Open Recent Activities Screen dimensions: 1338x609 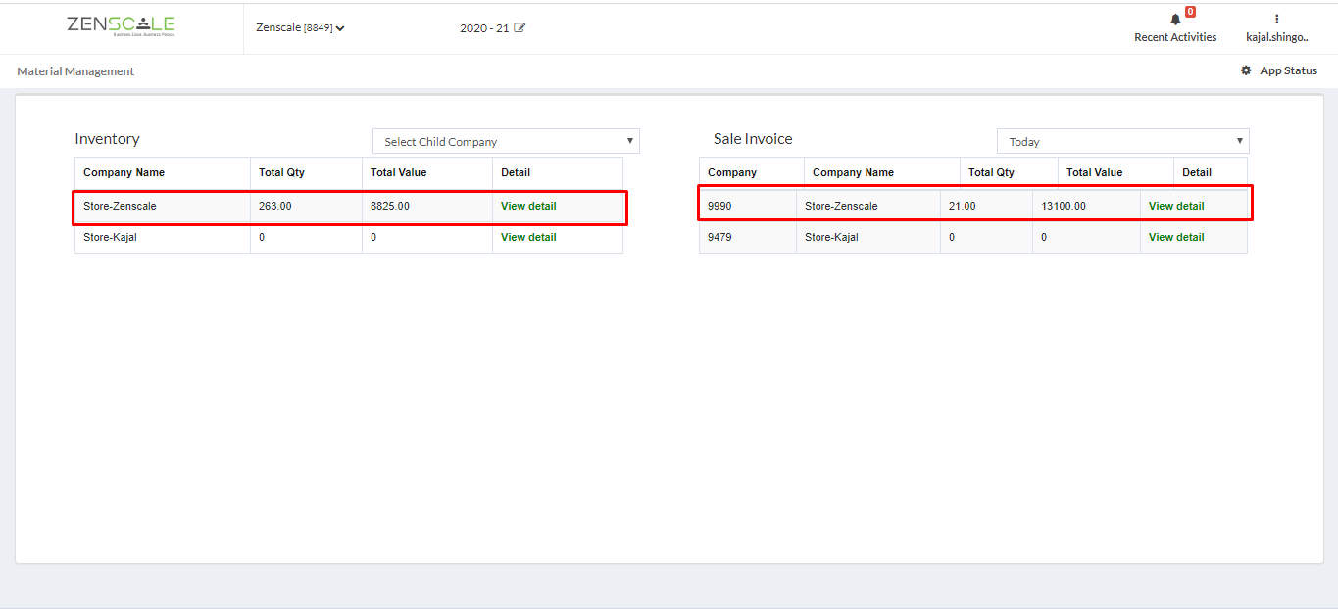(x=1175, y=37)
